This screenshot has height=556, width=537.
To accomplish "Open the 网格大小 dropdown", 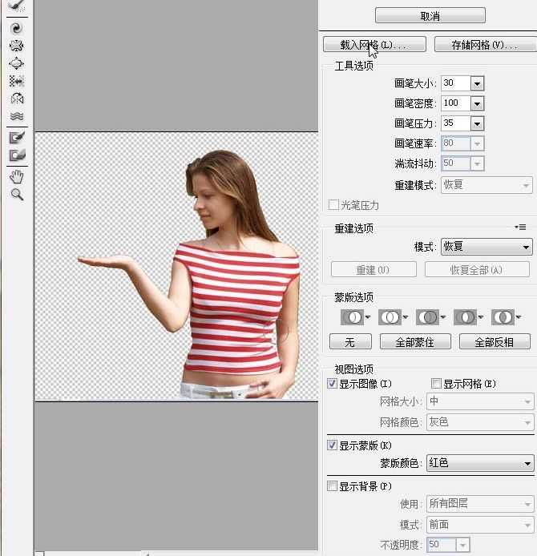I will click(x=480, y=401).
